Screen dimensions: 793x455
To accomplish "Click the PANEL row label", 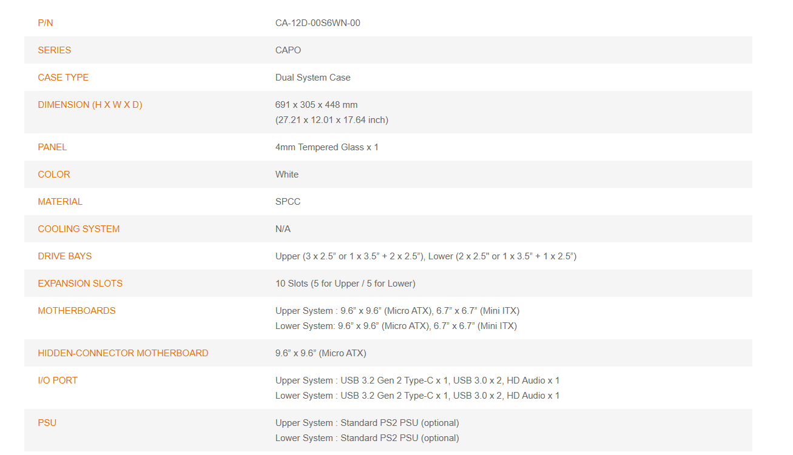I will (x=52, y=147).
